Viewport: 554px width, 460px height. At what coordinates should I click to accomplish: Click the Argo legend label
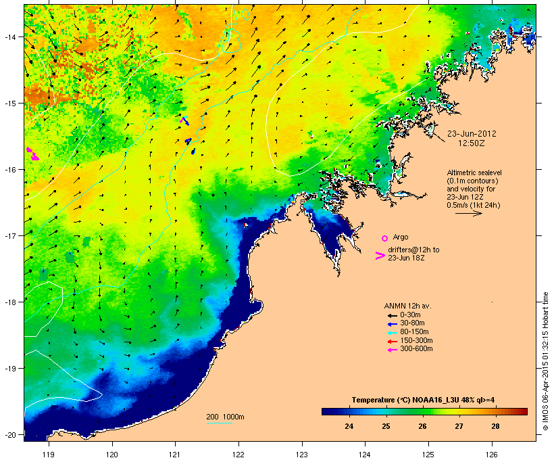(401, 237)
